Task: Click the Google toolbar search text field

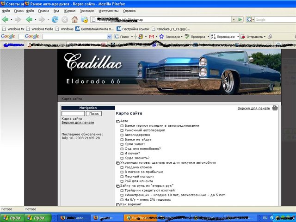Action: point(75,37)
